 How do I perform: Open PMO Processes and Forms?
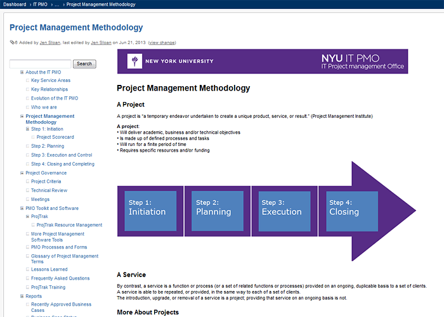point(59,247)
